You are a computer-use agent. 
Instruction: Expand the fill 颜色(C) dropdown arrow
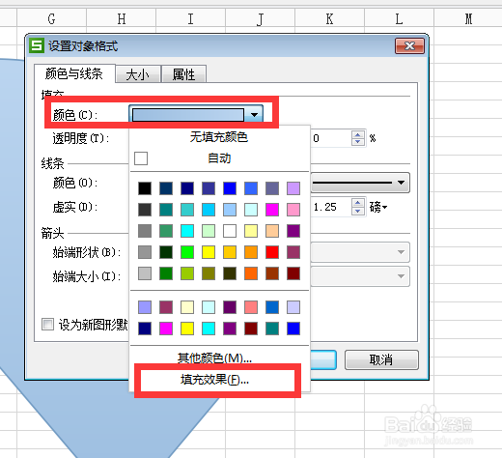point(254,115)
